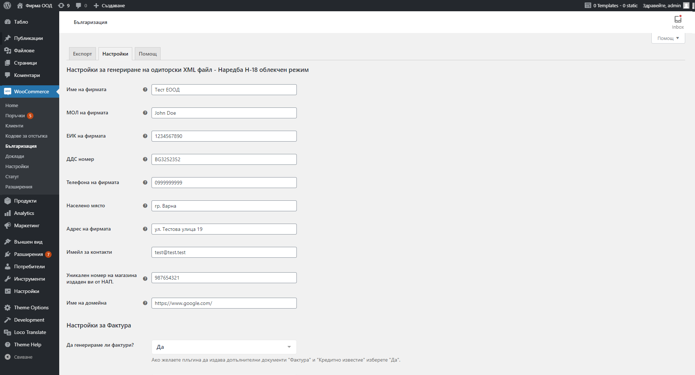Open the Inbox icon
Viewport: 695px width, 375px height.
678,22
